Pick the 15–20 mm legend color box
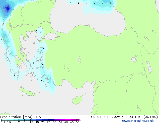Viewport: 159px width, 123px height. (x=39, y=120)
